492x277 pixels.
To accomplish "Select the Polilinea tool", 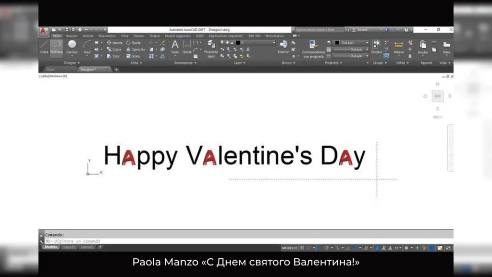I will tap(57, 47).
